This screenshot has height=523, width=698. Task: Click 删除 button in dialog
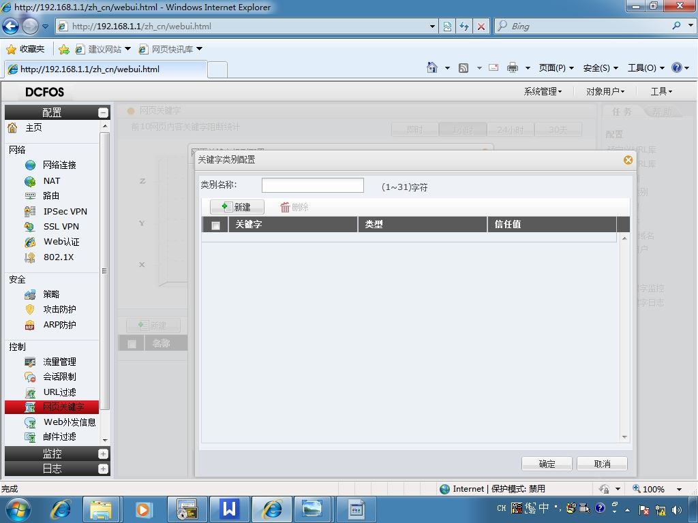pos(294,207)
